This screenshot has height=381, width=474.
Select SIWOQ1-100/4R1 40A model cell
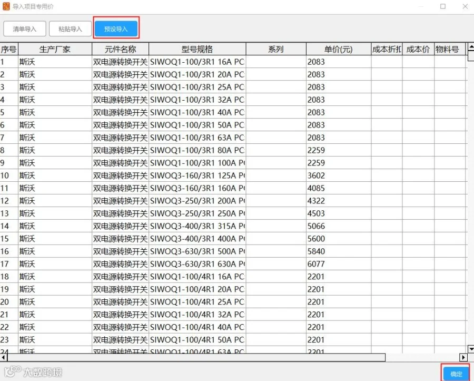pyautogui.click(x=197, y=327)
